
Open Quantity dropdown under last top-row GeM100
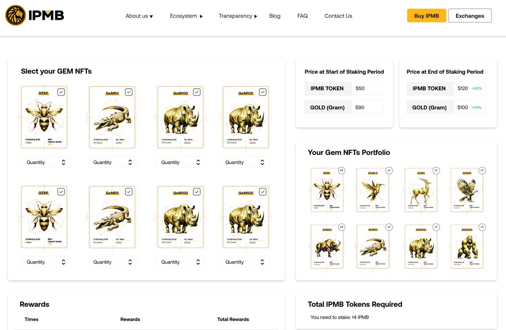tap(245, 162)
